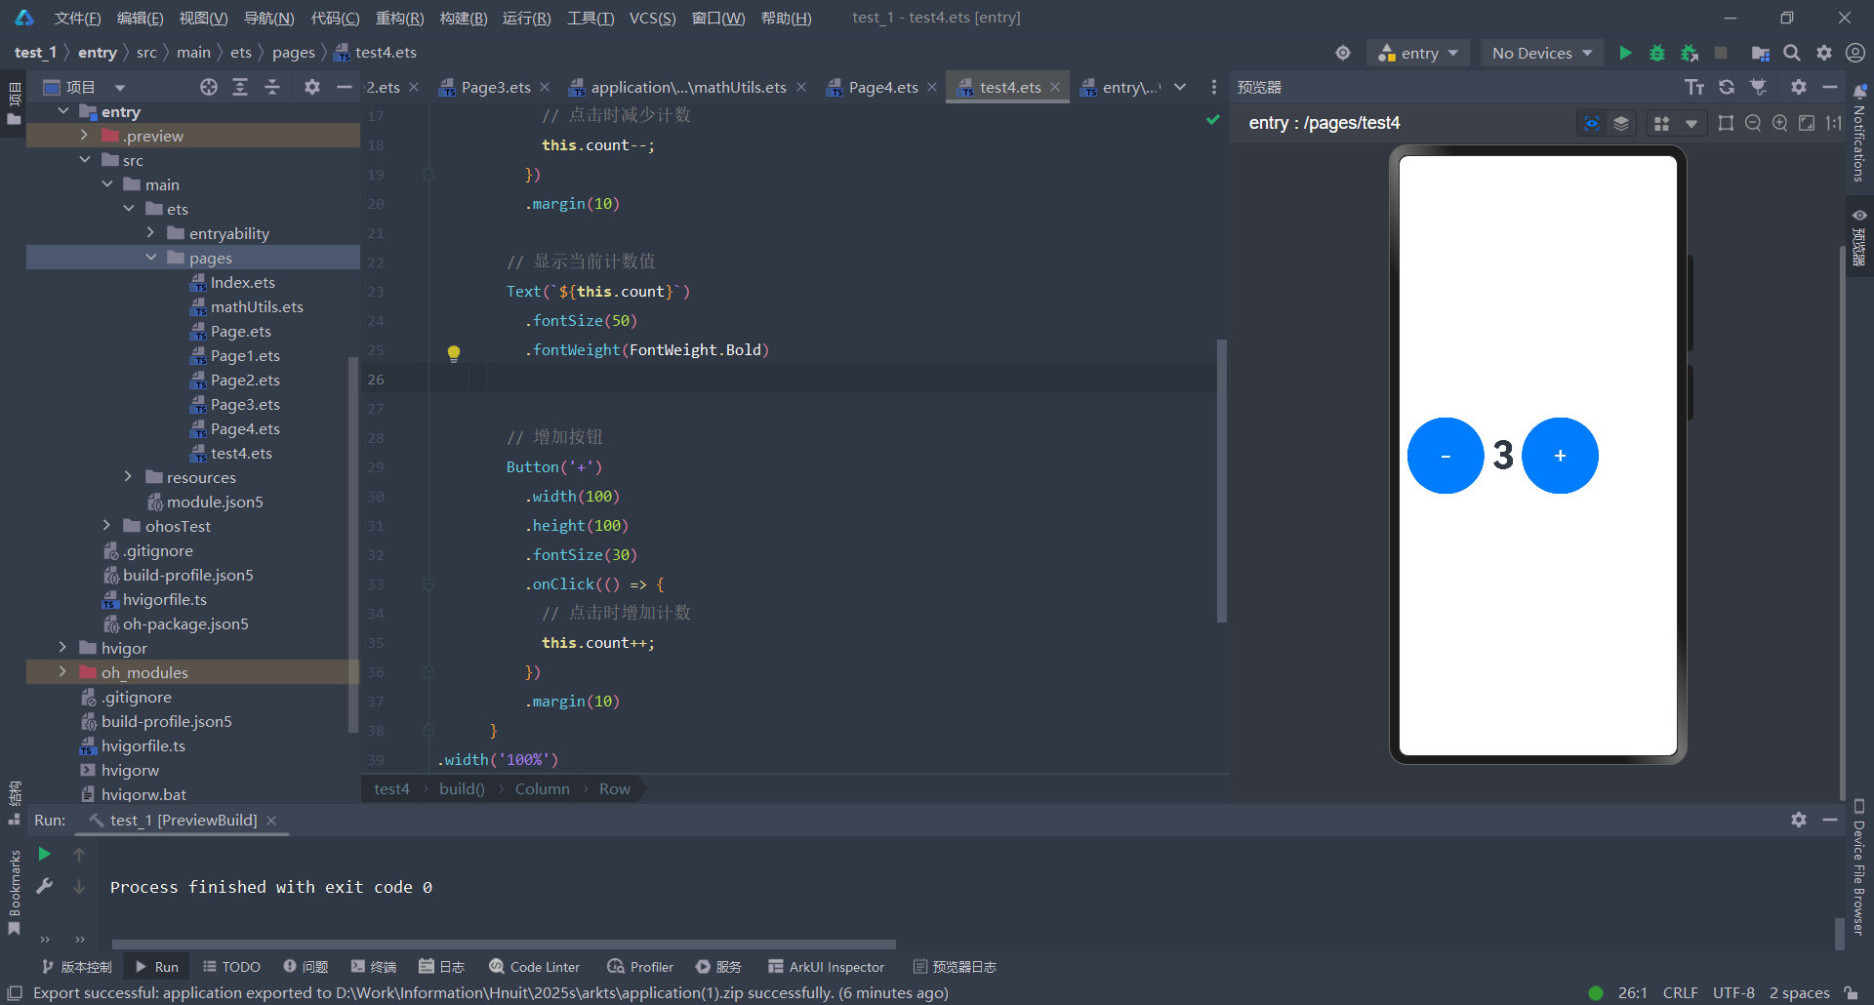Image resolution: width=1874 pixels, height=1005 pixels.
Task: Toggle previewer 1:1 actual size
Action: (x=1834, y=123)
